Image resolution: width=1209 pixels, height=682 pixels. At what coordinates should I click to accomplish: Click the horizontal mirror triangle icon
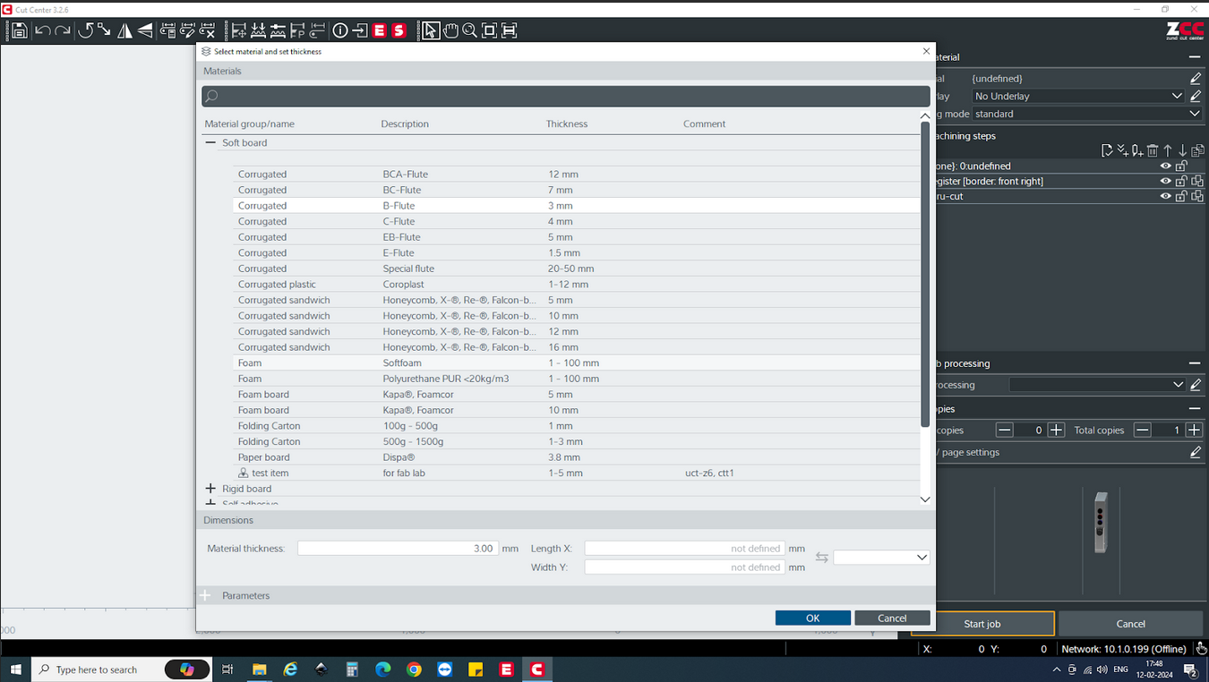pyautogui.click(x=144, y=30)
